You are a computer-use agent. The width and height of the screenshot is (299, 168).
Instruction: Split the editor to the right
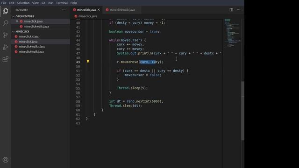231,10
